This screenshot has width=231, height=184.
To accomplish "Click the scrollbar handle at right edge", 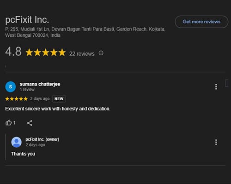I will click(227, 83).
